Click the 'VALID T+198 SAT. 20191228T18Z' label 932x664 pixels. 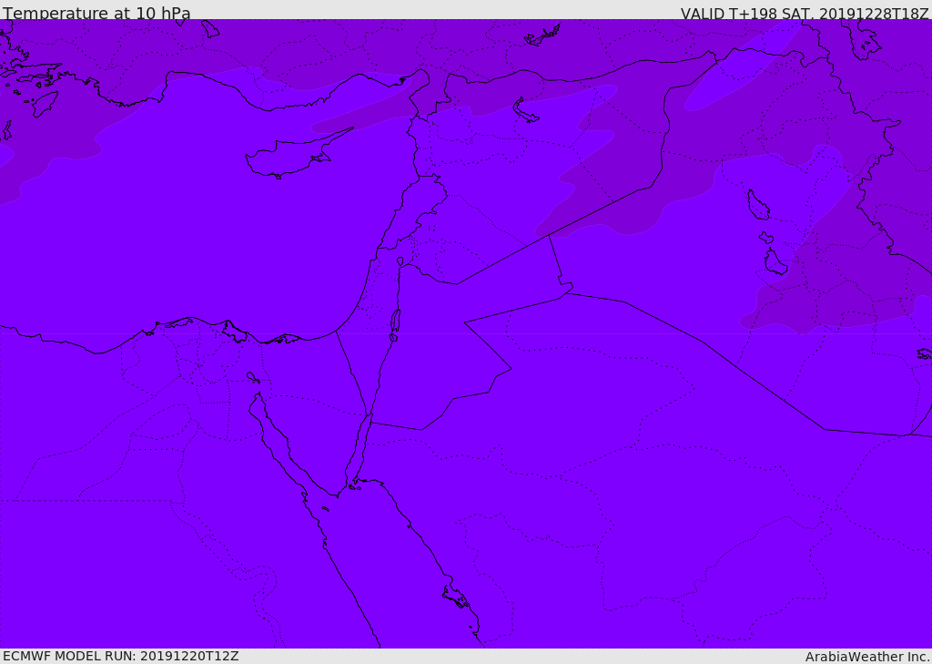click(x=805, y=14)
